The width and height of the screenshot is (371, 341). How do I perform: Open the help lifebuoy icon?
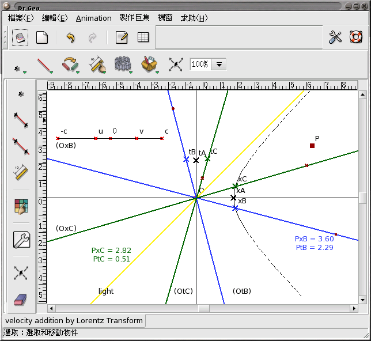point(356,37)
